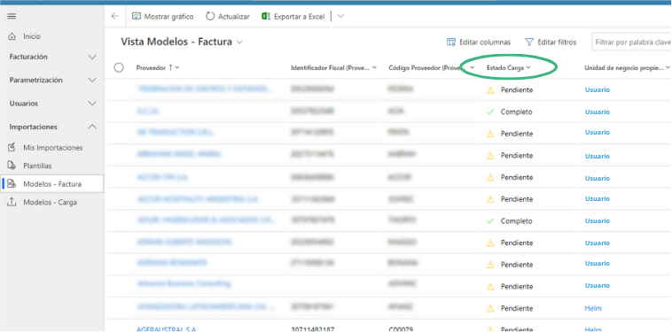Open Plantillas in sidebar

coord(37,166)
